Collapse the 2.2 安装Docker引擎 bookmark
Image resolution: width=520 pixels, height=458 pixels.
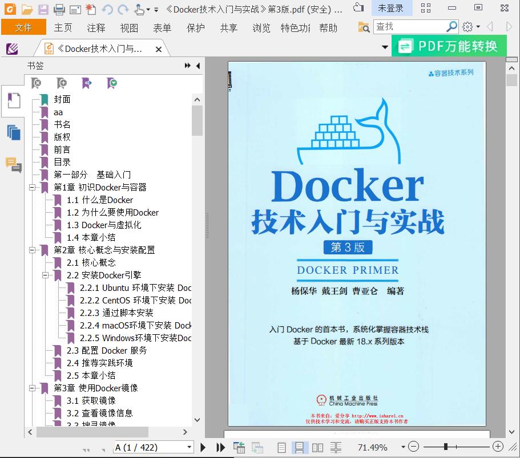pos(46,275)
